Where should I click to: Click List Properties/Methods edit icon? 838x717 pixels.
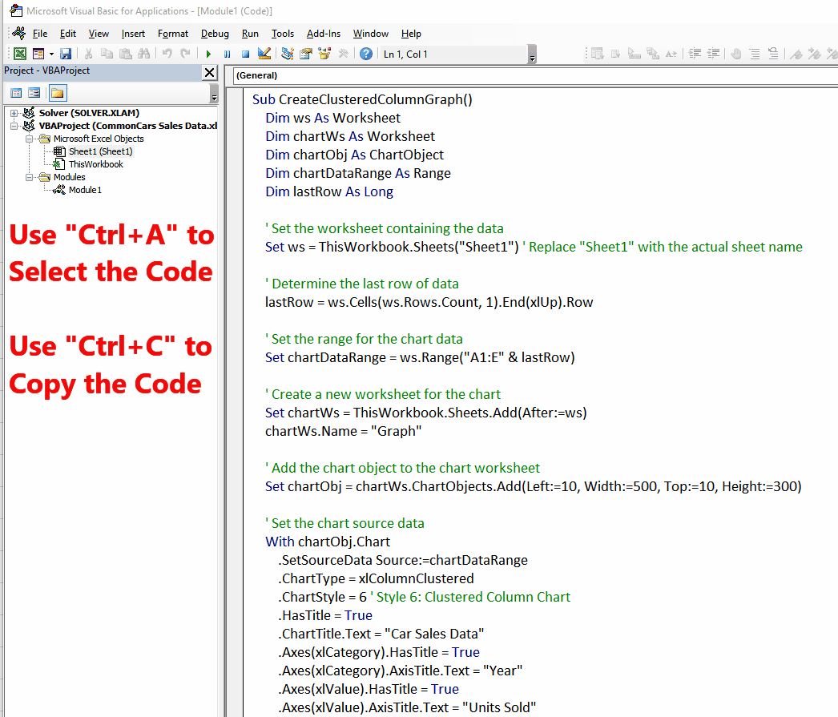coord(598,54)
